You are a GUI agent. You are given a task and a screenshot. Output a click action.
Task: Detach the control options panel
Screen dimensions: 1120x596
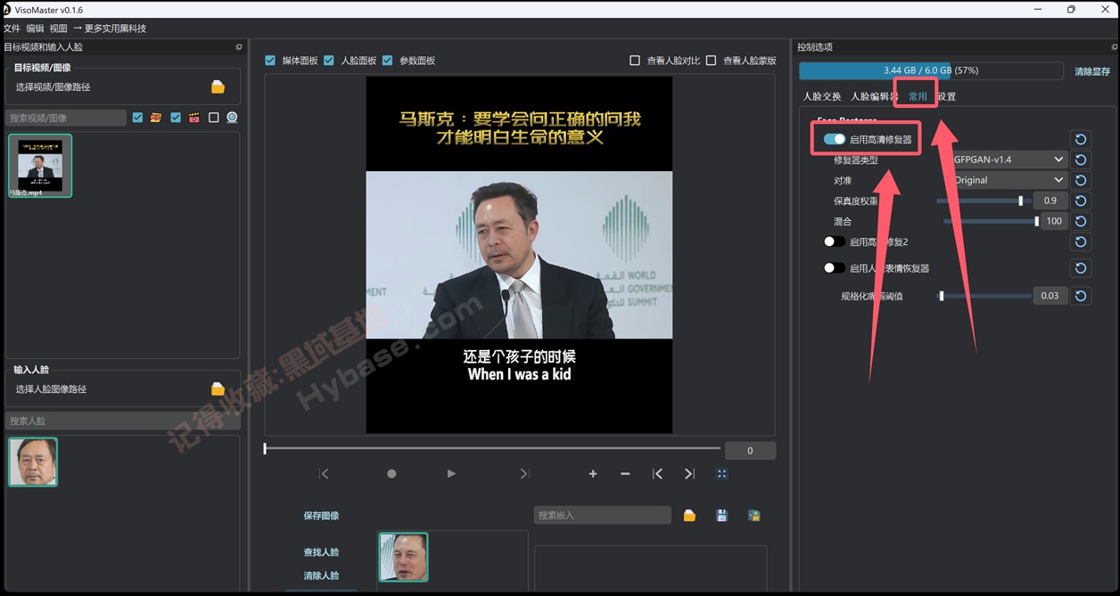click(x=1115, y=47)
